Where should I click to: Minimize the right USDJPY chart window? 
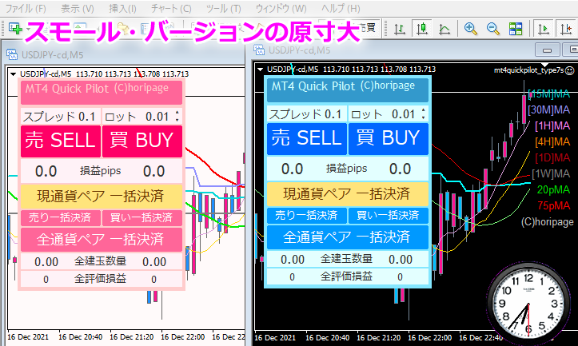[547, 50]
